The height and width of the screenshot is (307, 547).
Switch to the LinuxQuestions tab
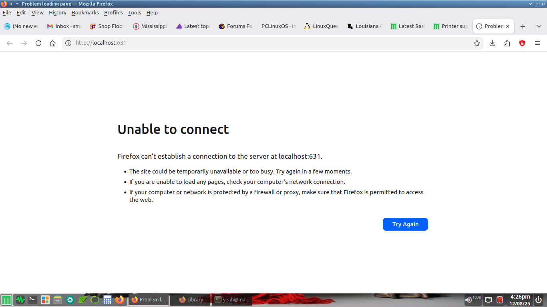(321, 26)
